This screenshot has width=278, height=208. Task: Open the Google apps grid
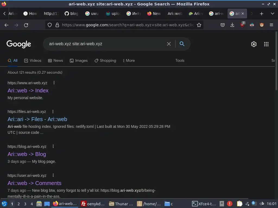266,44
